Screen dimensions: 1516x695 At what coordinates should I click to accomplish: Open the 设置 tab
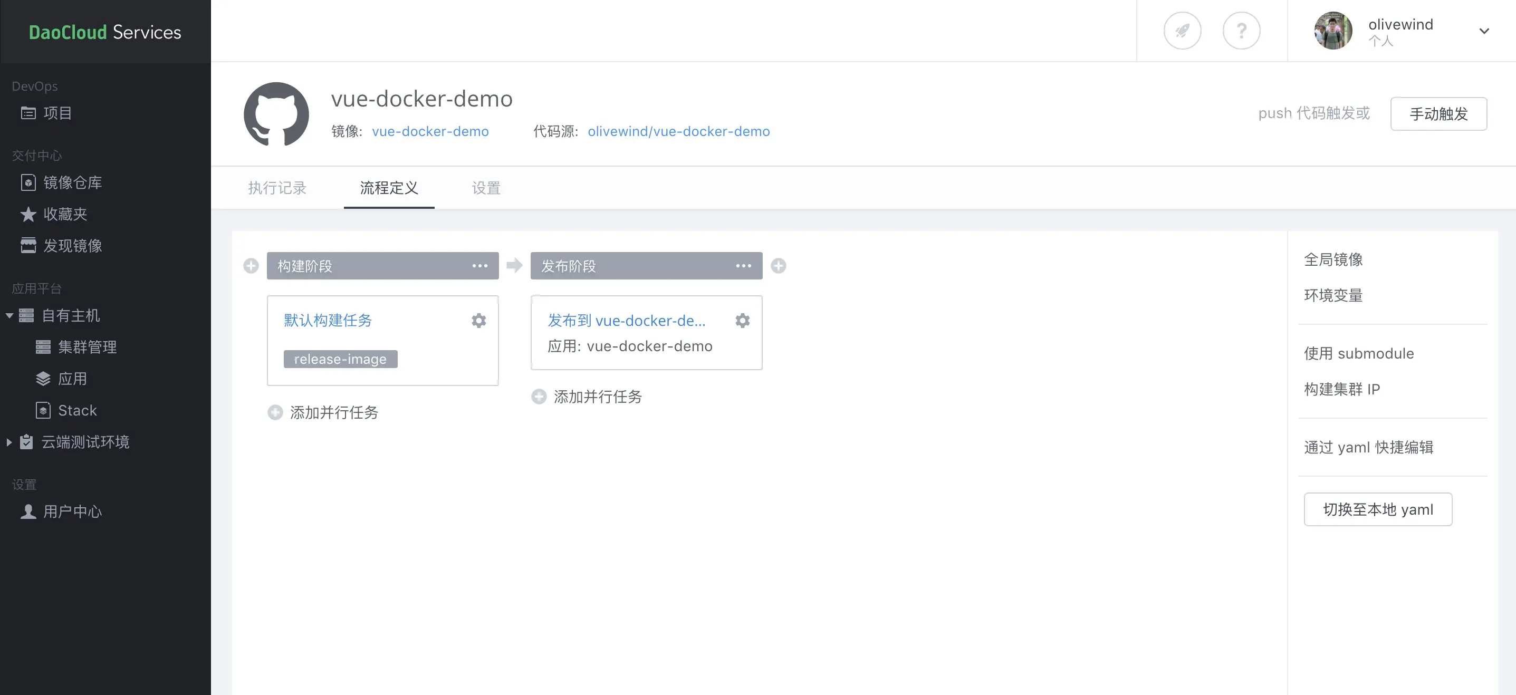tap(486, 188)
